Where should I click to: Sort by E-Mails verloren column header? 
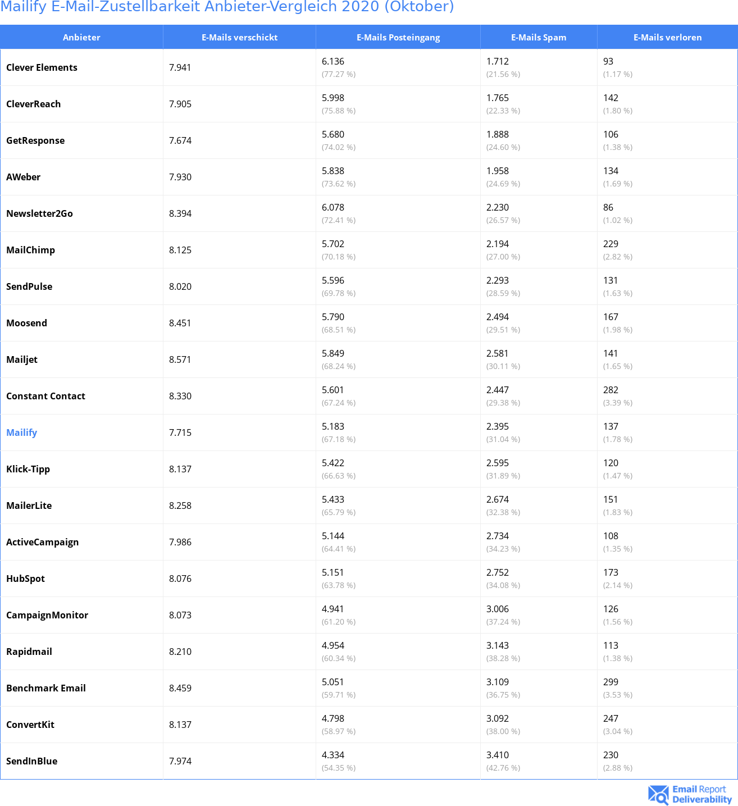(667, 37)
